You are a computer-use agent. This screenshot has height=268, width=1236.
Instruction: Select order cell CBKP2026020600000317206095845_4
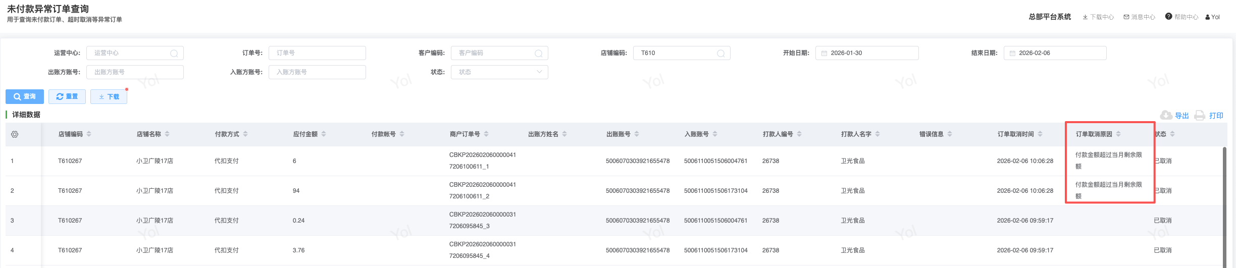pyautogui.click(x=483, y=250)
